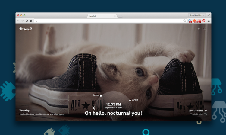226x135 pixels.
Task: Bookmark this page using the star icon
Action: 185,21
